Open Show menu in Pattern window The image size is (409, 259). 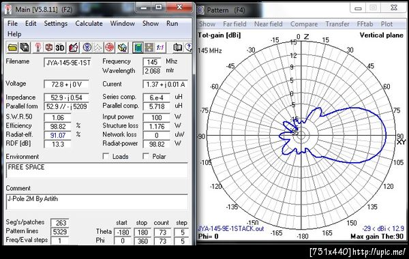click(x=207, y=24)
